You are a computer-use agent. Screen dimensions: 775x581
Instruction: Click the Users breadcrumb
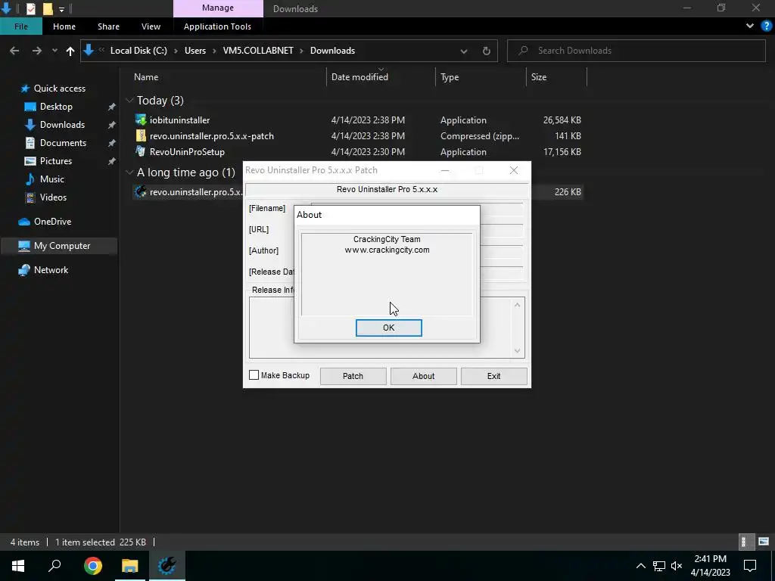(195, 51)
